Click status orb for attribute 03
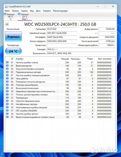This screenshot has height=157, width=121. click(7, 66)
